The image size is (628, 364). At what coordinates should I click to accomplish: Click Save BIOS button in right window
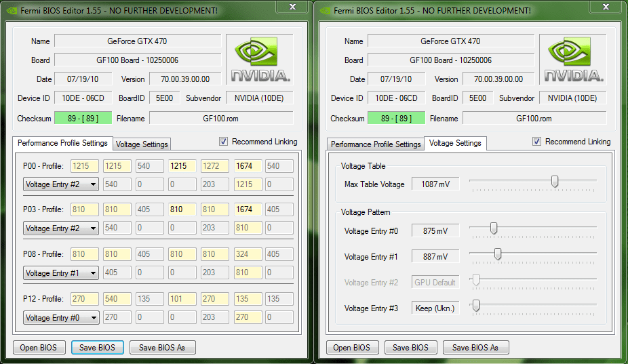(410, 348)
